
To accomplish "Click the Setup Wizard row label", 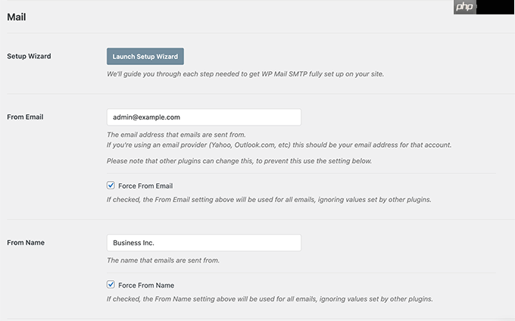I will (x=29, y=56).
